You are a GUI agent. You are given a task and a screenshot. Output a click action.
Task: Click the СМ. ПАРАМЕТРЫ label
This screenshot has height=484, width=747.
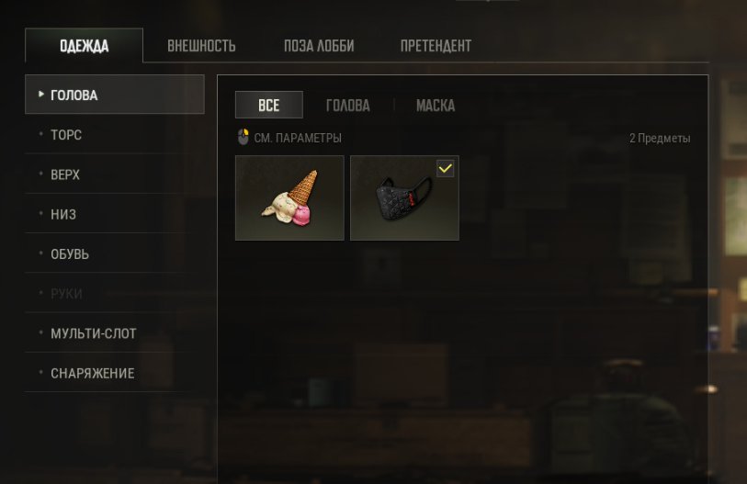[x=298, y=138]
